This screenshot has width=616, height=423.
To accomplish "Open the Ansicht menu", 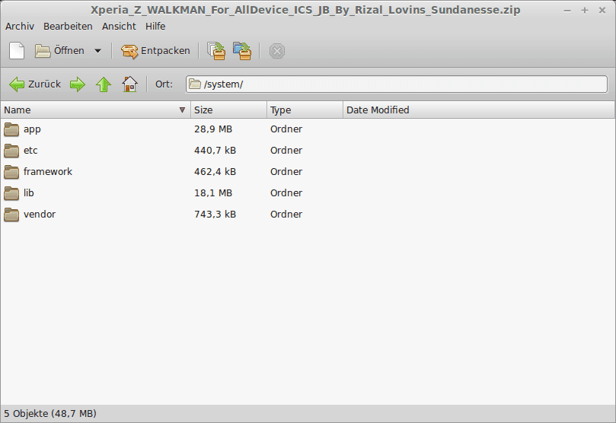I will (119, 27).
